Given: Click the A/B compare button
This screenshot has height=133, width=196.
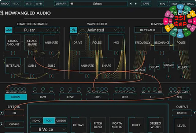Looking at the screenshot, I should (29, 4).
